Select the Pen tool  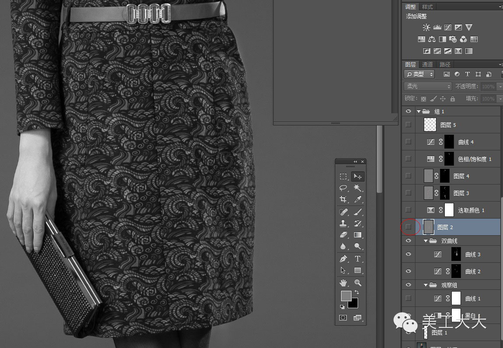[x=343, y=259]
